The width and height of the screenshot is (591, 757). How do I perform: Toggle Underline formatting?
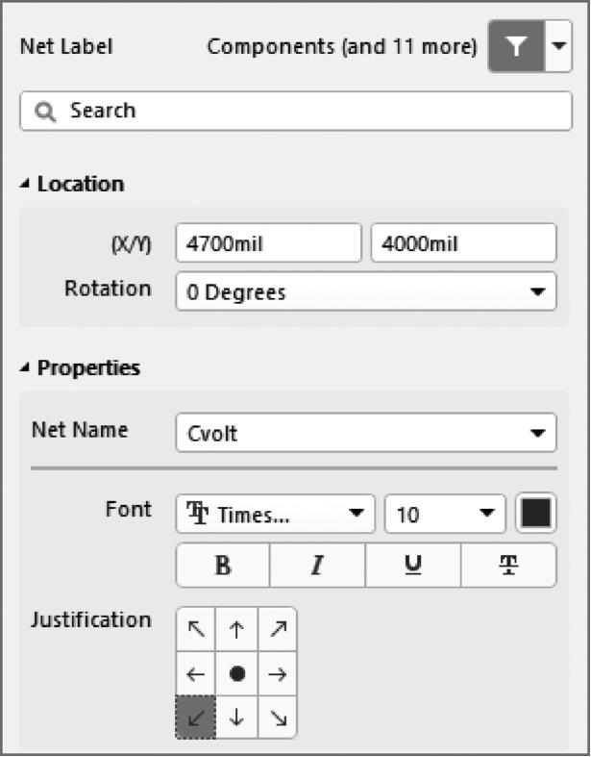point(413,565)
